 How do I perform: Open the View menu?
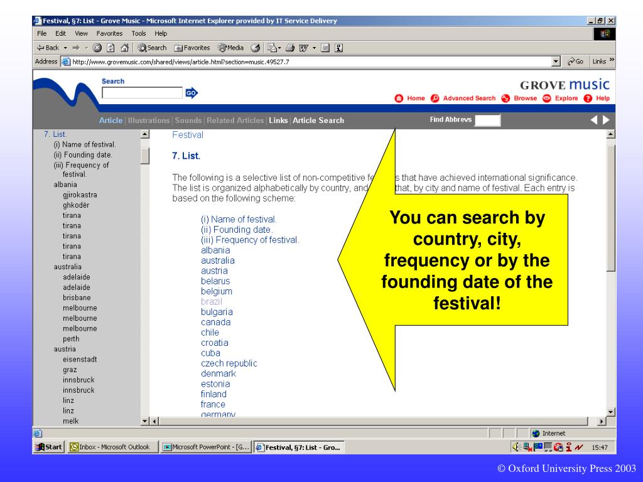(x=81, y=34)
